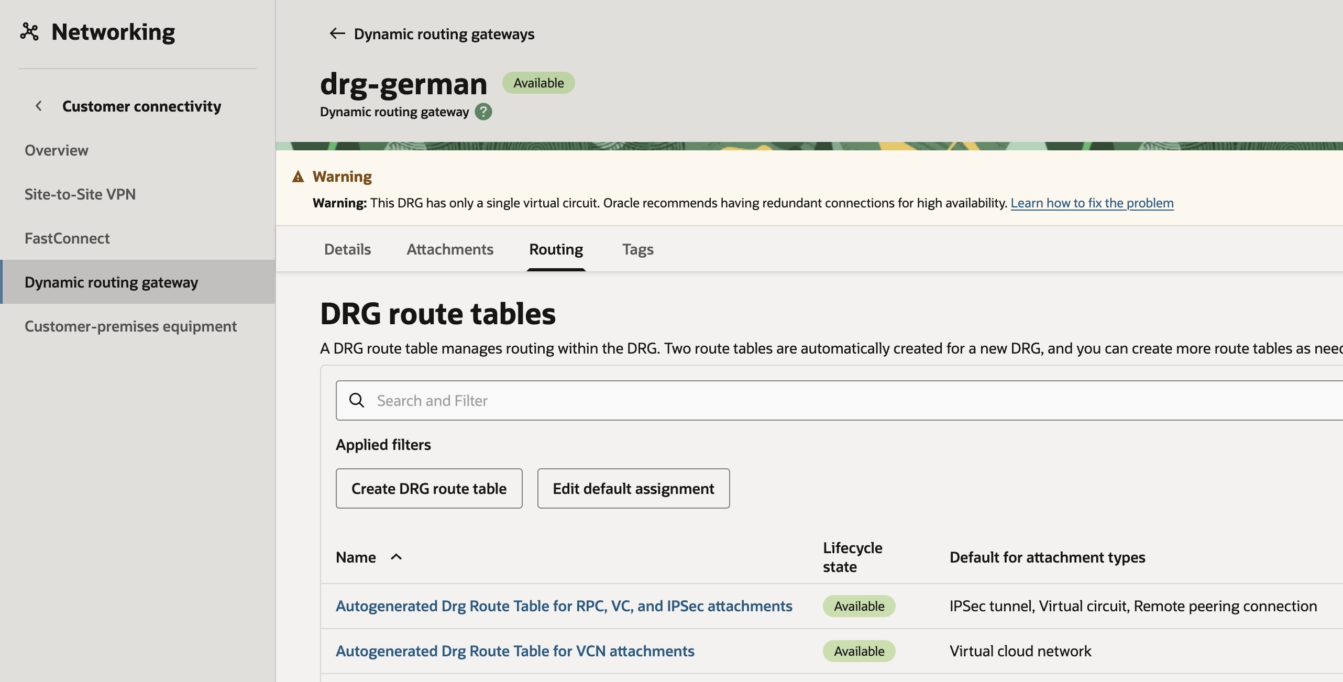Click the warning triangle in the banner

point(298,176)
